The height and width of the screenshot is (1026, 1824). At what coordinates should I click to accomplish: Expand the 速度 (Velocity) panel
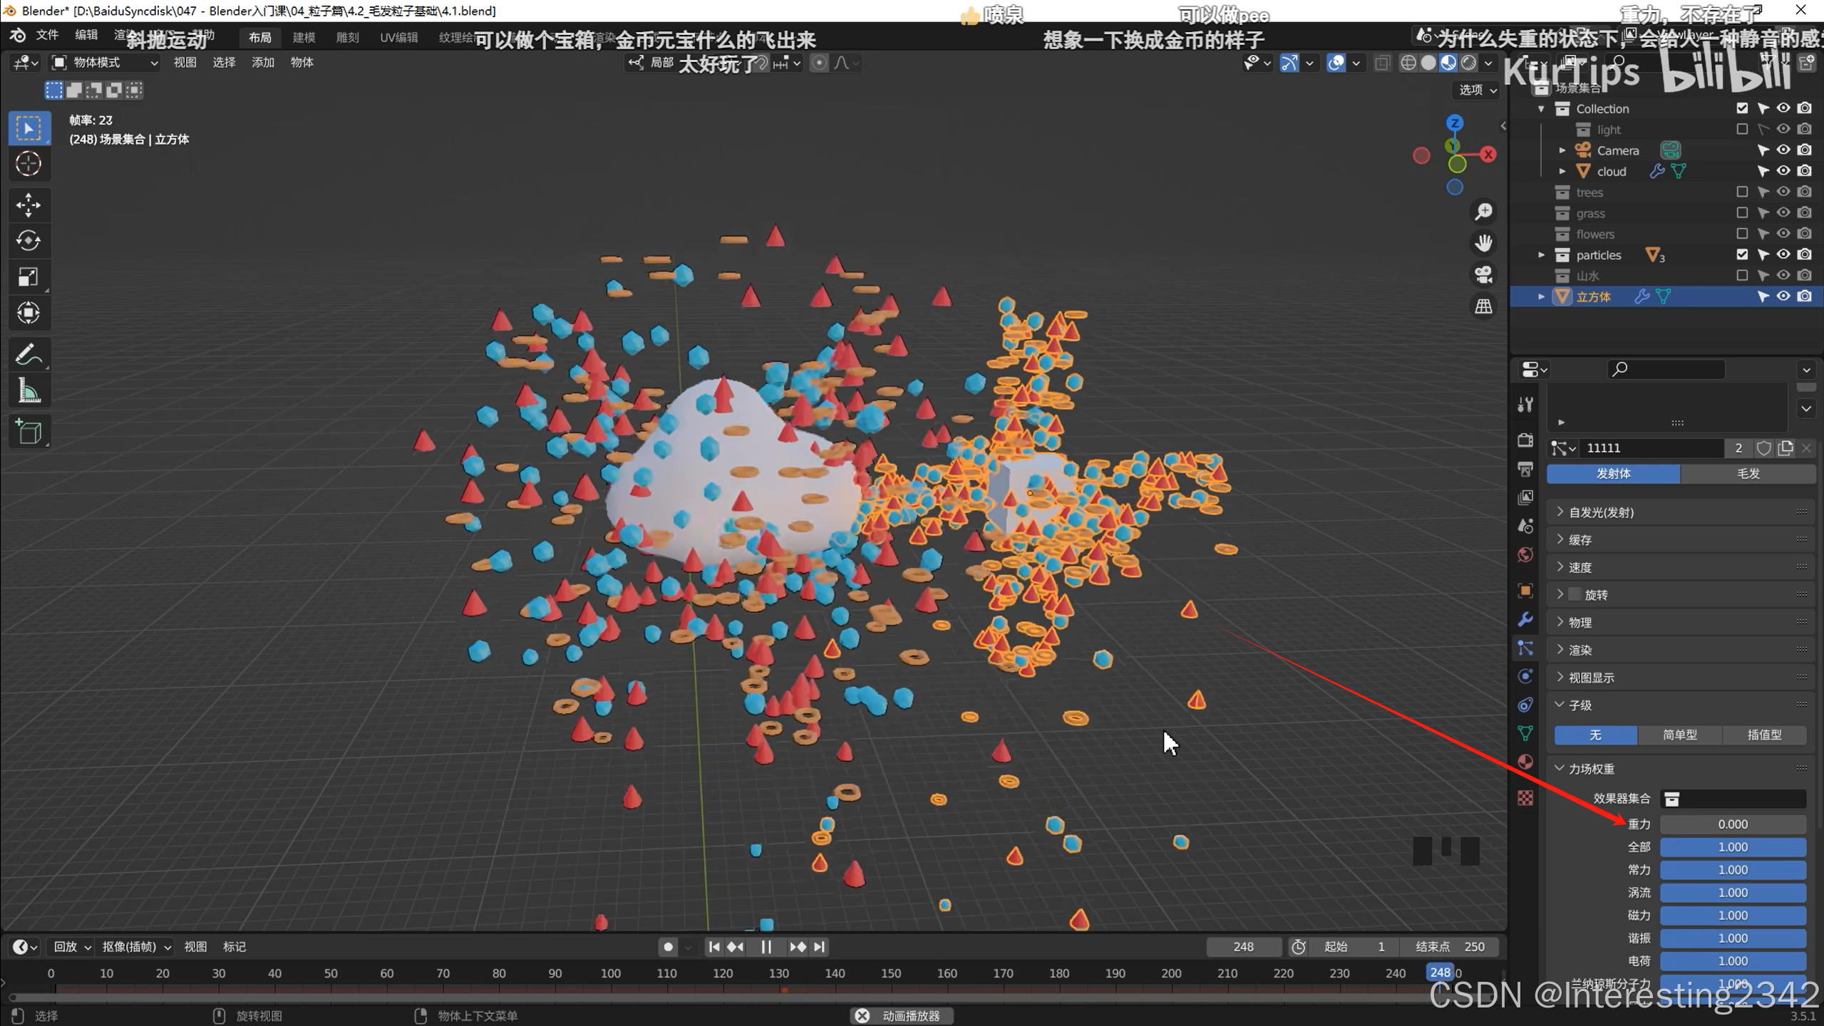click(1580, 567)
